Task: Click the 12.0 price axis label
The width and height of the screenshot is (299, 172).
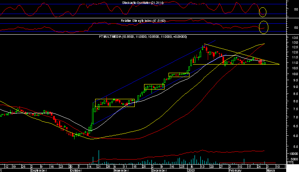Action: (295, 52)
